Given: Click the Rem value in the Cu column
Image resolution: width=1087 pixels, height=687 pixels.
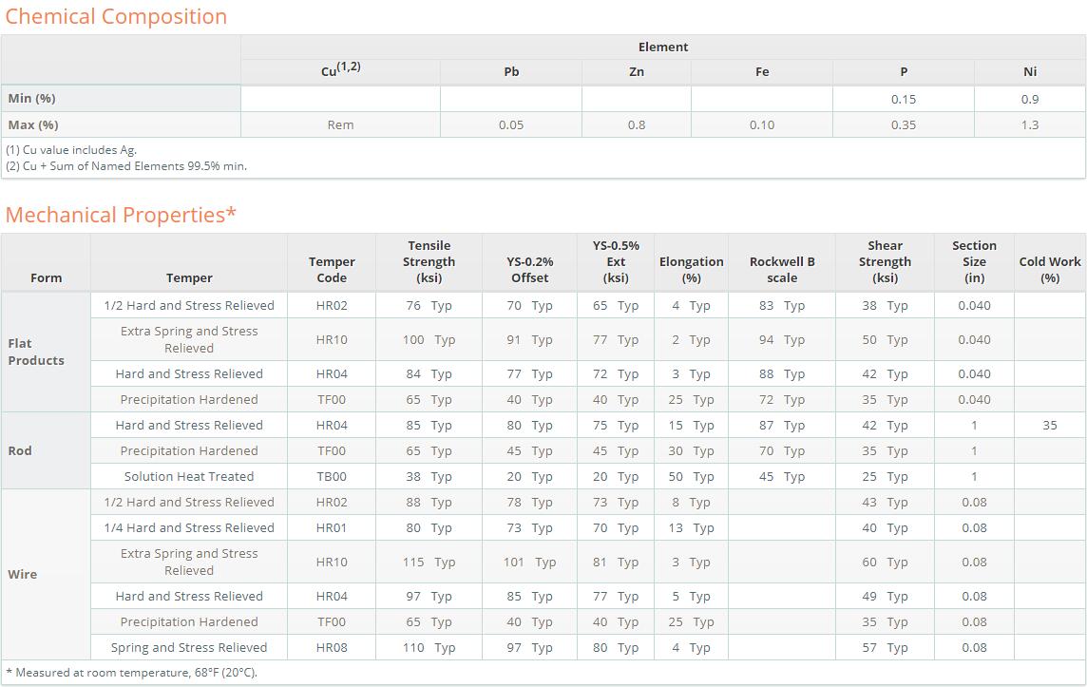Looking at the screenshot, I should pos(340,124).
